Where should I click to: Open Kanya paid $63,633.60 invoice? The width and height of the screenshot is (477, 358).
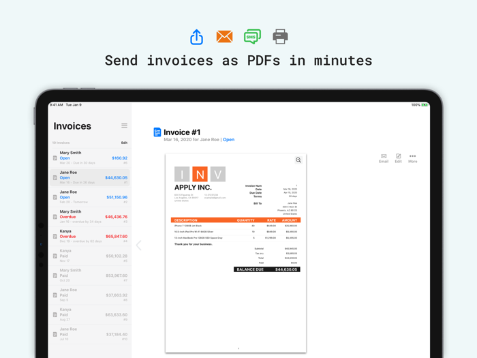click(x=90, y=314)
